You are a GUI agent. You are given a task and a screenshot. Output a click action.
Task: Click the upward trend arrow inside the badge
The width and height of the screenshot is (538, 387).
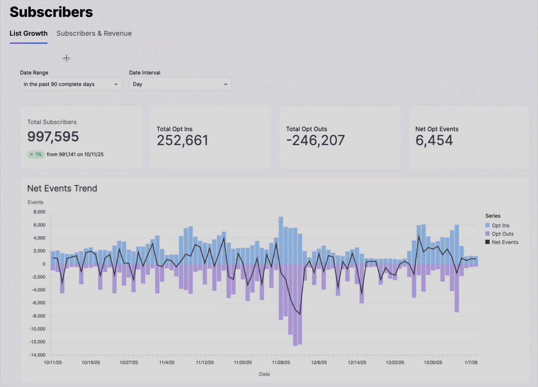point(32,154)
